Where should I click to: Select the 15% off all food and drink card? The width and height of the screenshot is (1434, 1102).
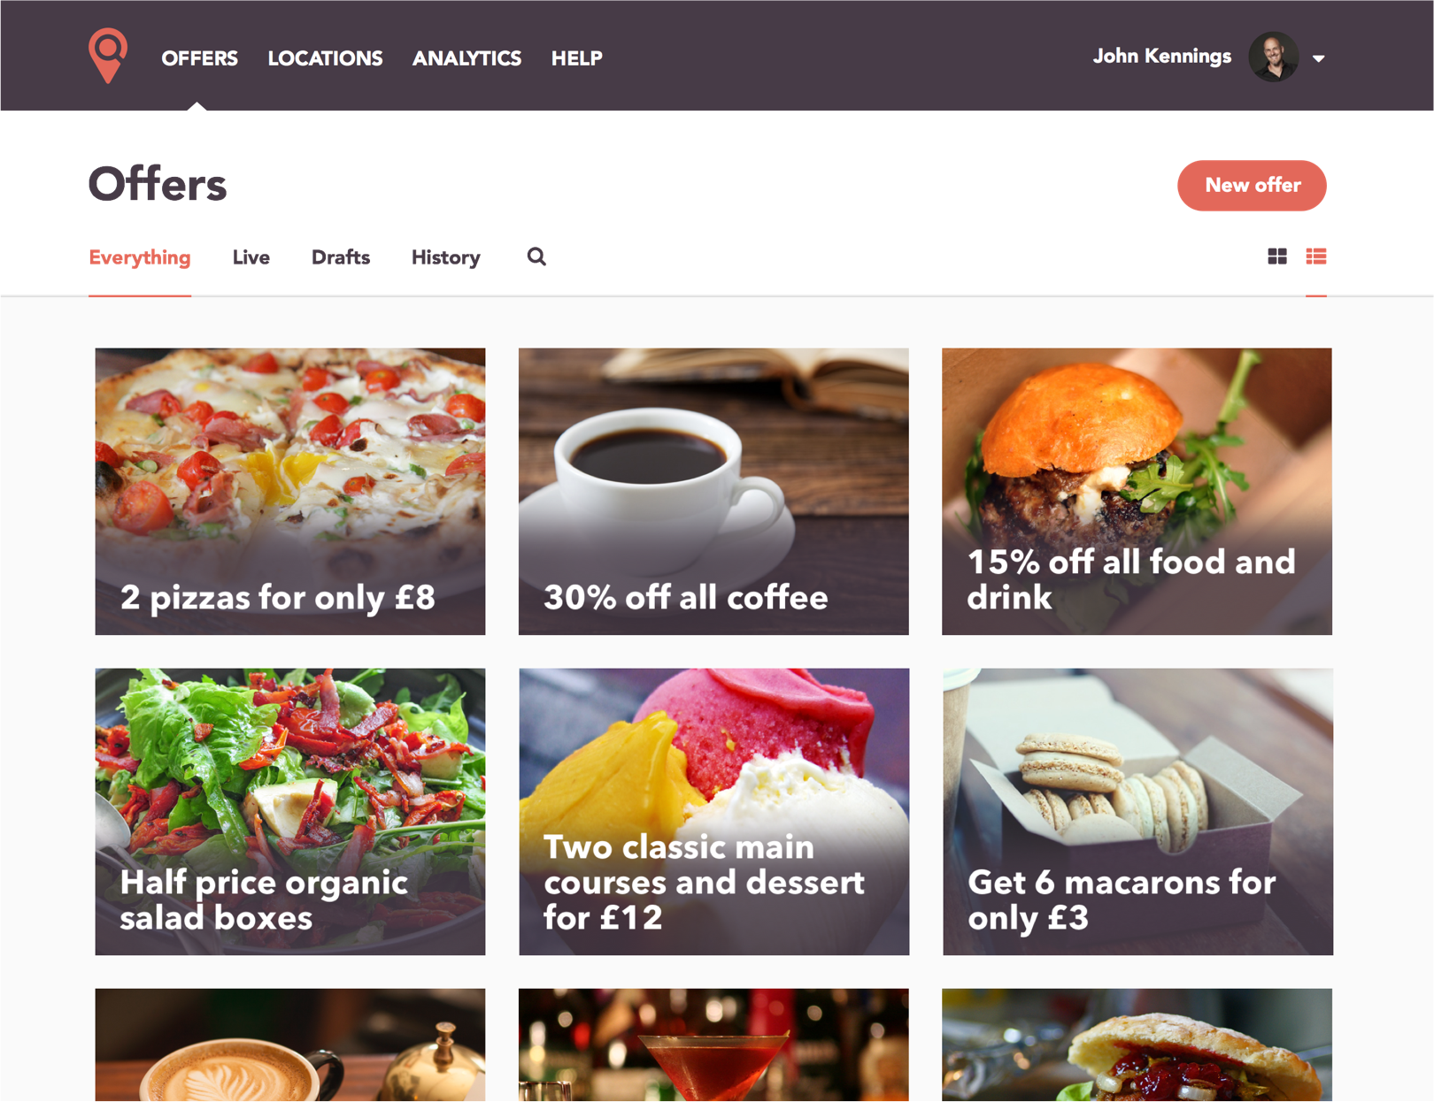point(1137,491)
